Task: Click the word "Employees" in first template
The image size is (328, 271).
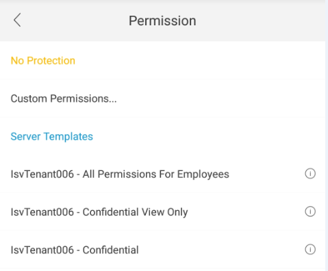Action: (203, 175)
